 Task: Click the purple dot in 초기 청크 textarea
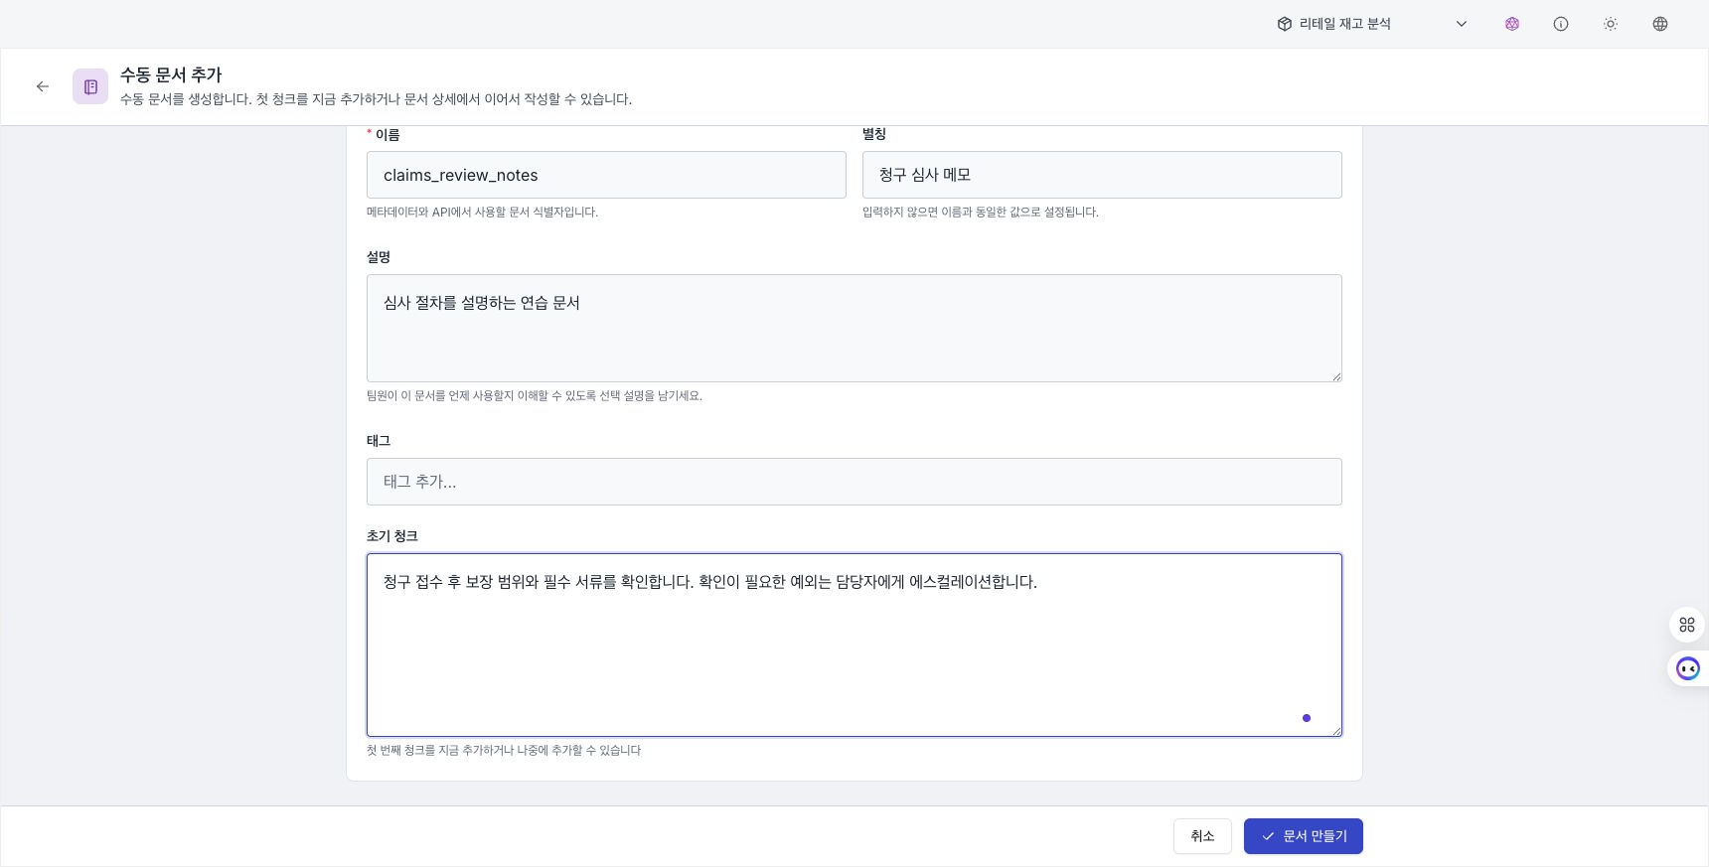(x=1307, y=718)
